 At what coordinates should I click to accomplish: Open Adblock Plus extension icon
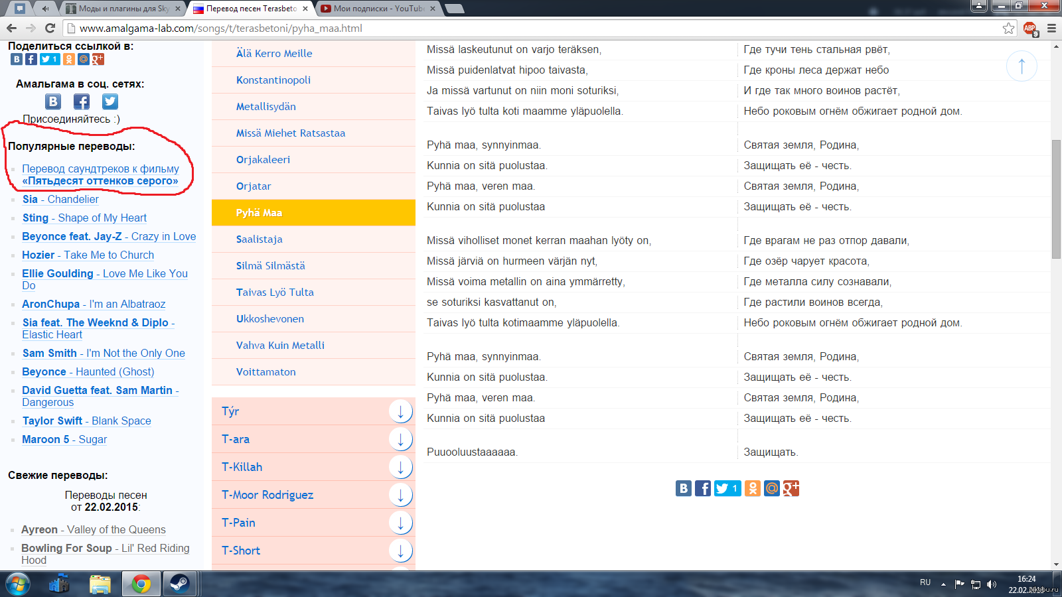(1029, 28)
